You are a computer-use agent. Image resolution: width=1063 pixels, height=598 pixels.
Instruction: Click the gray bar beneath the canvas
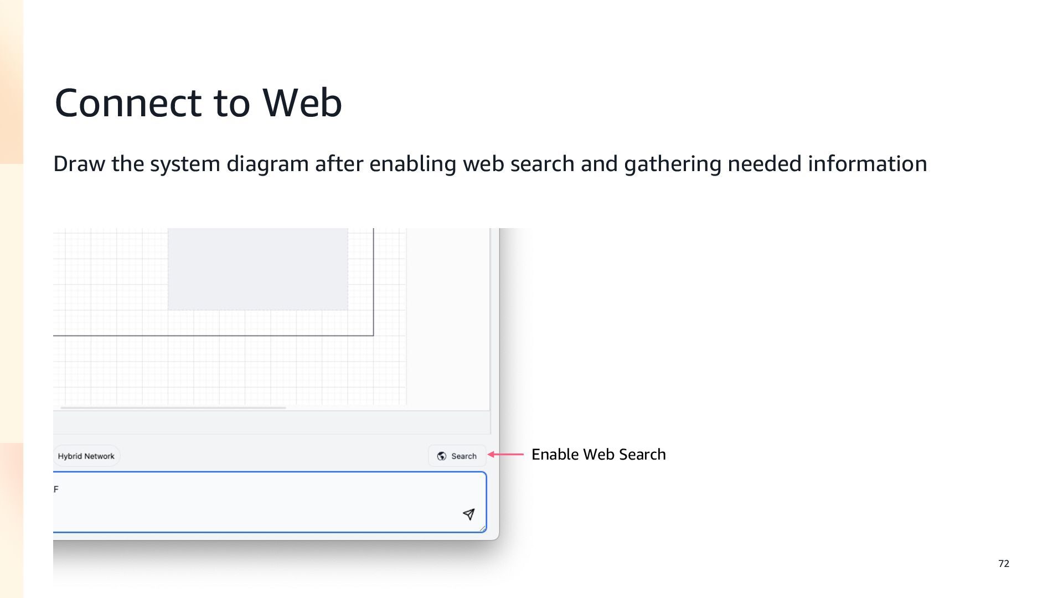click(271, 423)
